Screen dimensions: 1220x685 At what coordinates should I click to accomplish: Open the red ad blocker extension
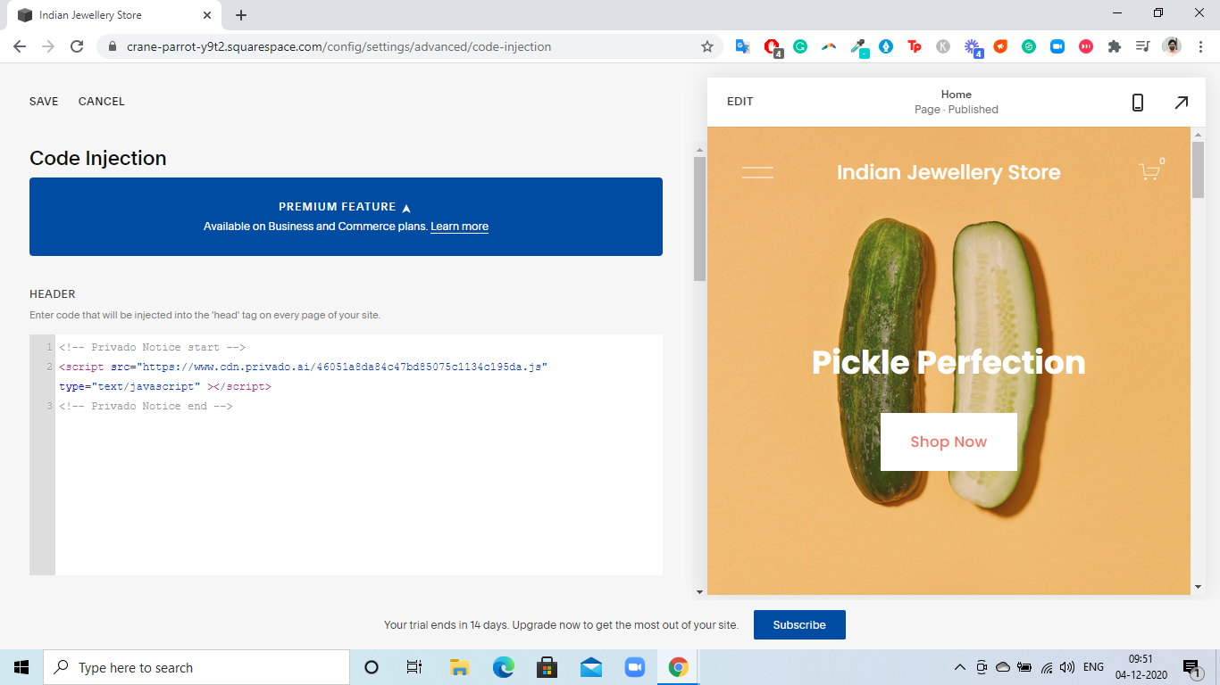click(x=772, y=46)
